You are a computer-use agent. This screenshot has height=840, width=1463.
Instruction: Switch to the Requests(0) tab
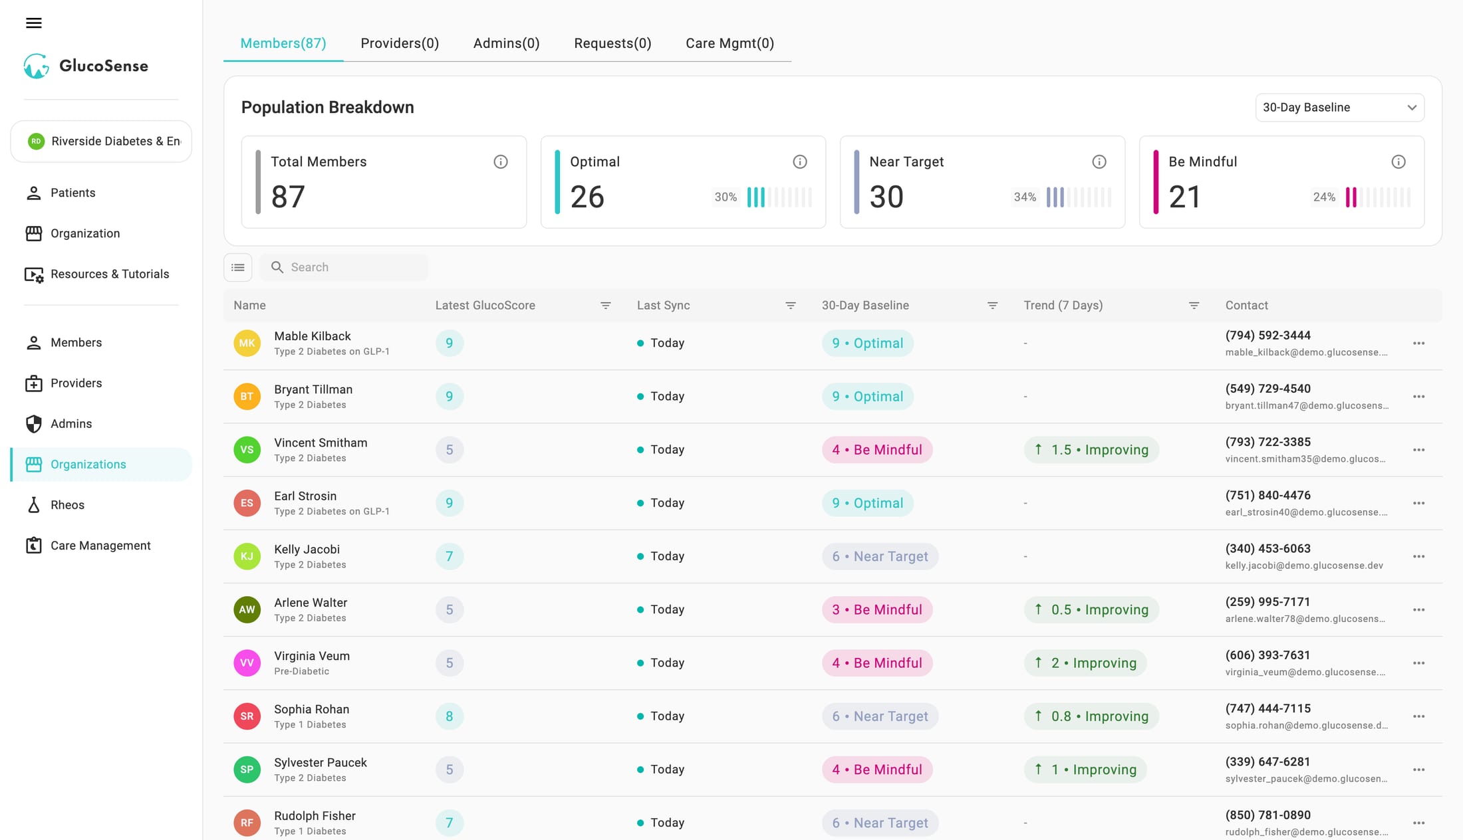pos(612,43)
